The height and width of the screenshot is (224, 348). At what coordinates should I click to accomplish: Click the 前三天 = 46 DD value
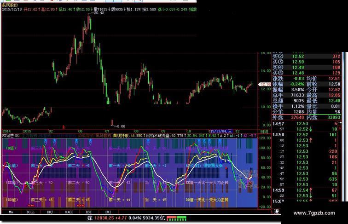tap(42, 200)
